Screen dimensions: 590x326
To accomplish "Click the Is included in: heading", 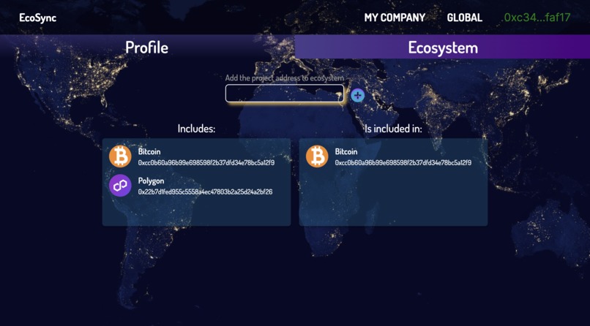I will click(x=393, y=129).
